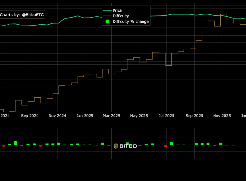Toggle the Price series in the legend

(x=117, y=10)
